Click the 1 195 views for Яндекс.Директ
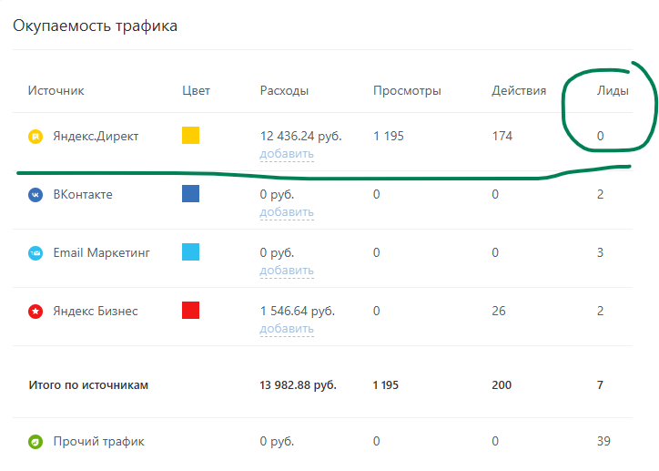The width and height of the screenshot is (659, 471). tap(389, 137)
